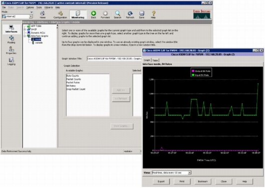Refresh data using the Refresh toolbar icon
The width and height of the screenshot is (265, 188).
click(x=130, y=15)
